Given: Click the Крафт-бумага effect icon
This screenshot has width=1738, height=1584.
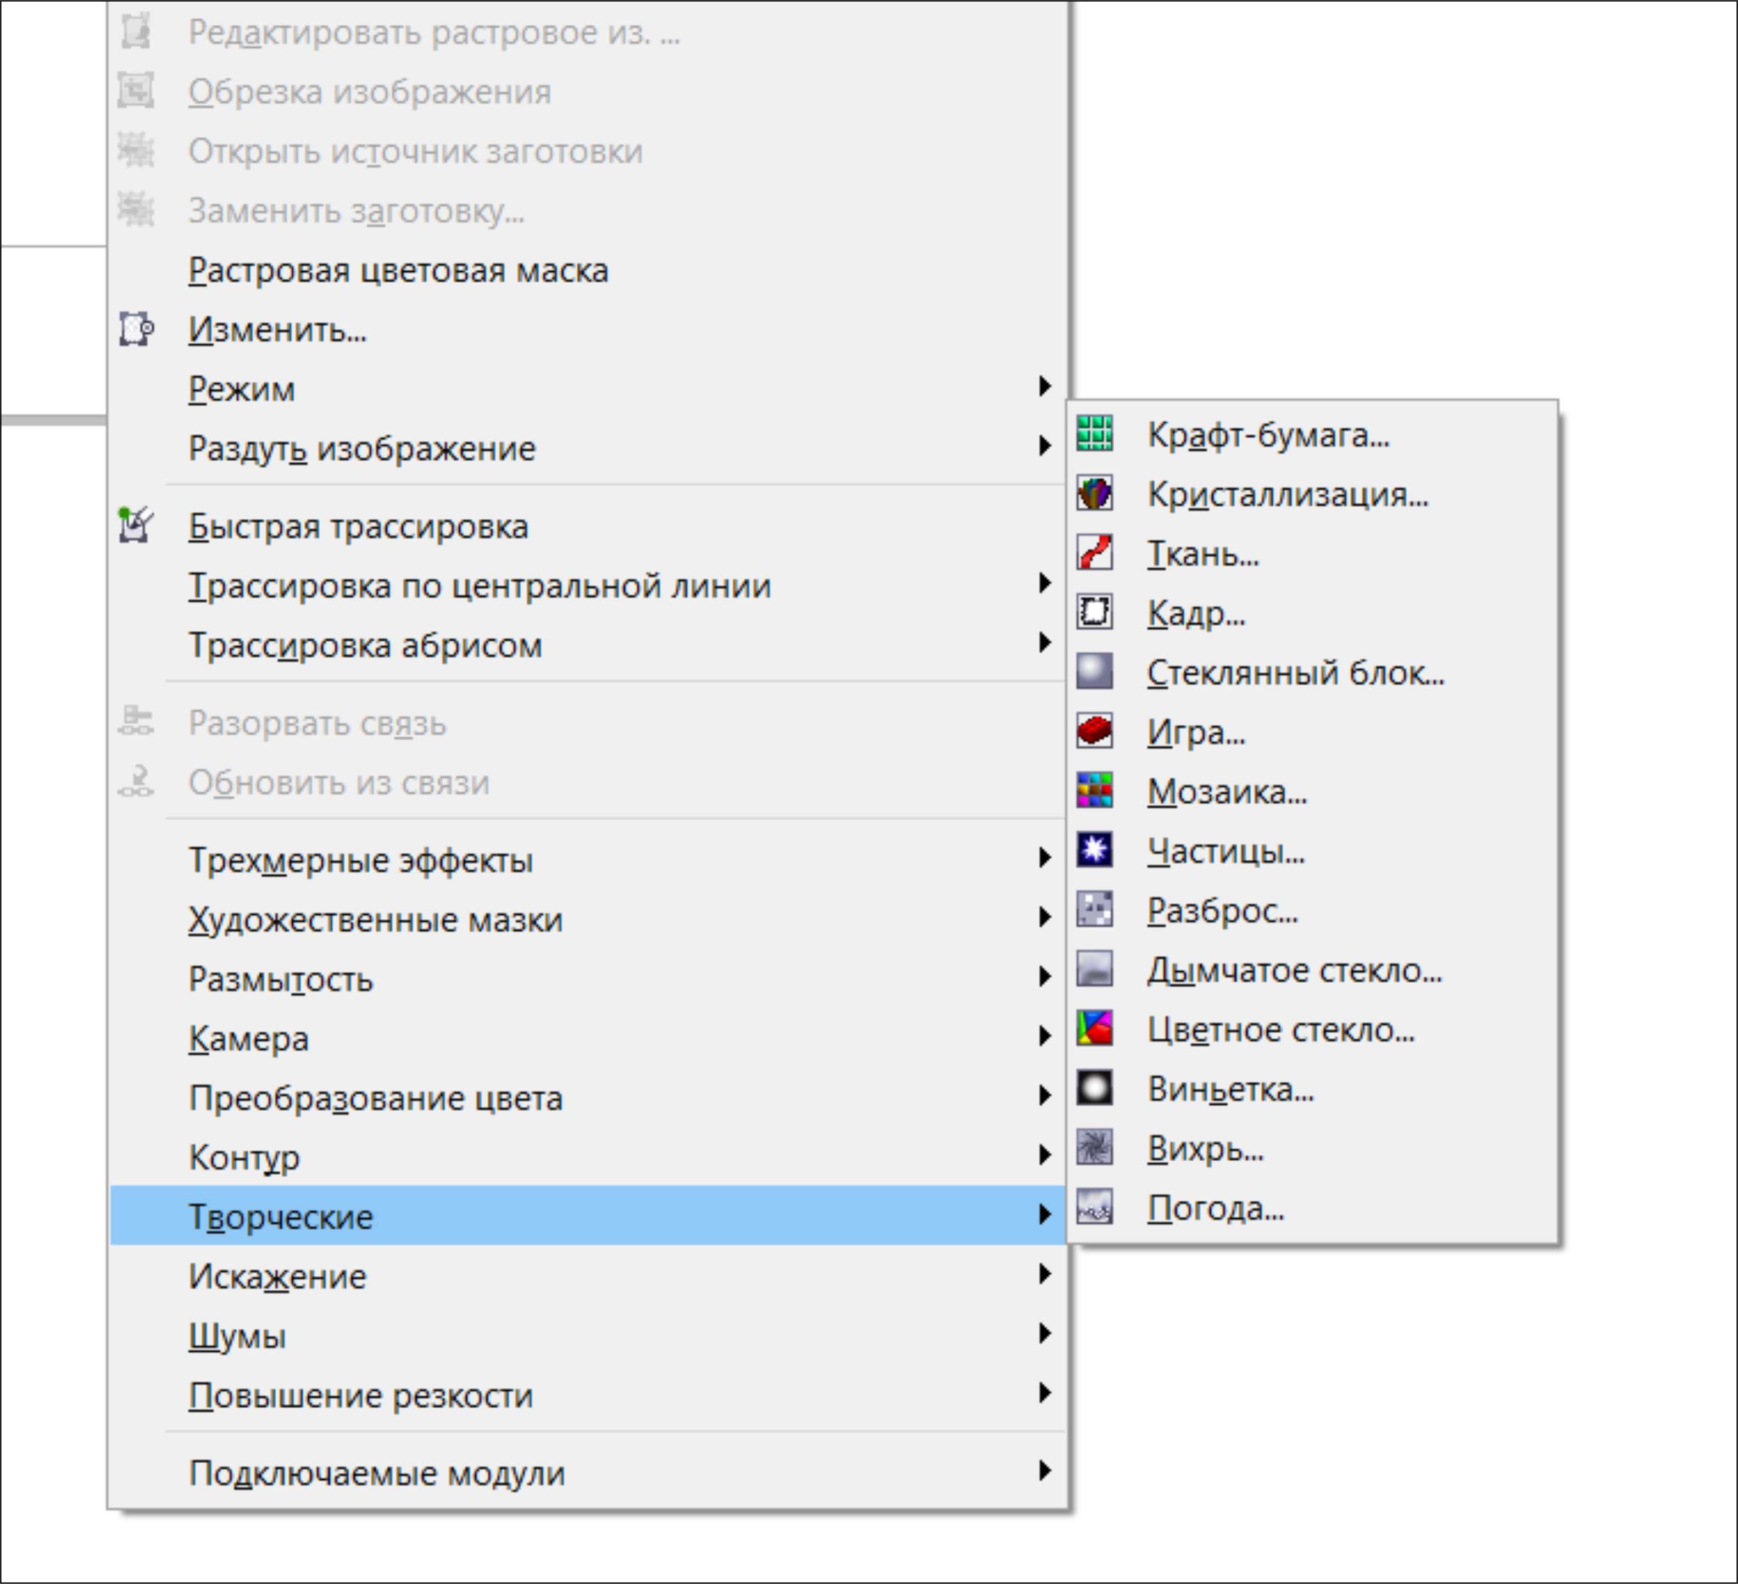Looking at the screenshot, I should (x=1094, y=434).
